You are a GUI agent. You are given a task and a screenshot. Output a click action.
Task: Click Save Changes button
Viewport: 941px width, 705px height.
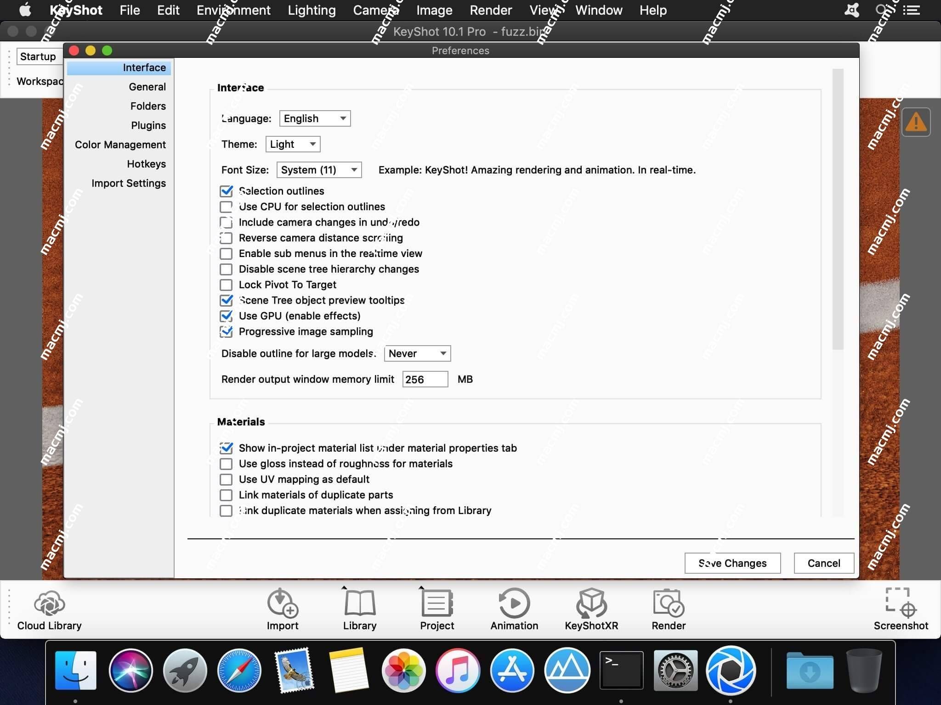[x=732, y=563]
